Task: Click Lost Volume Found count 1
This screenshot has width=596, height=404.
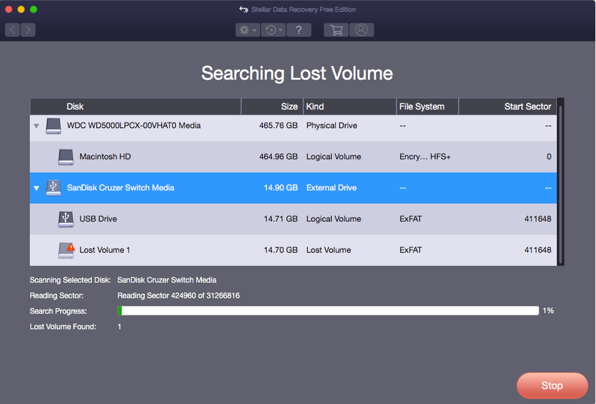Action: click(x=119, y=327)
